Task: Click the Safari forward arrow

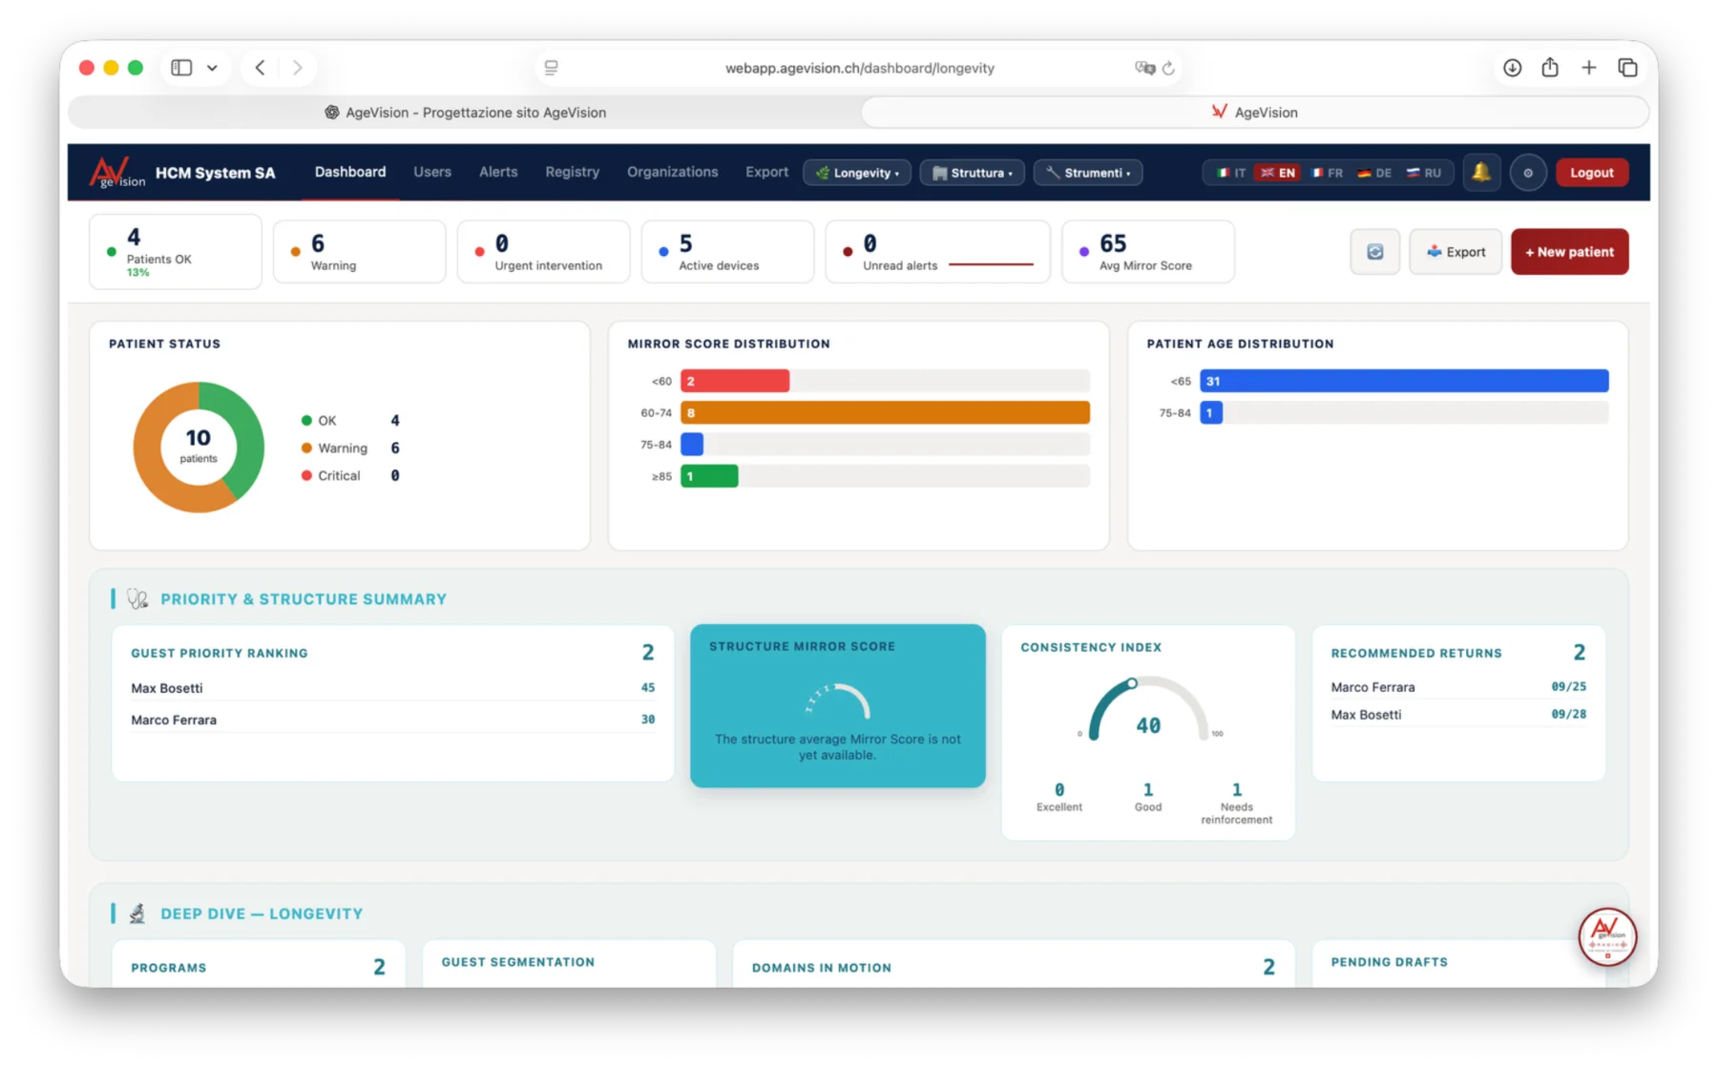Action: click(298, 68)
